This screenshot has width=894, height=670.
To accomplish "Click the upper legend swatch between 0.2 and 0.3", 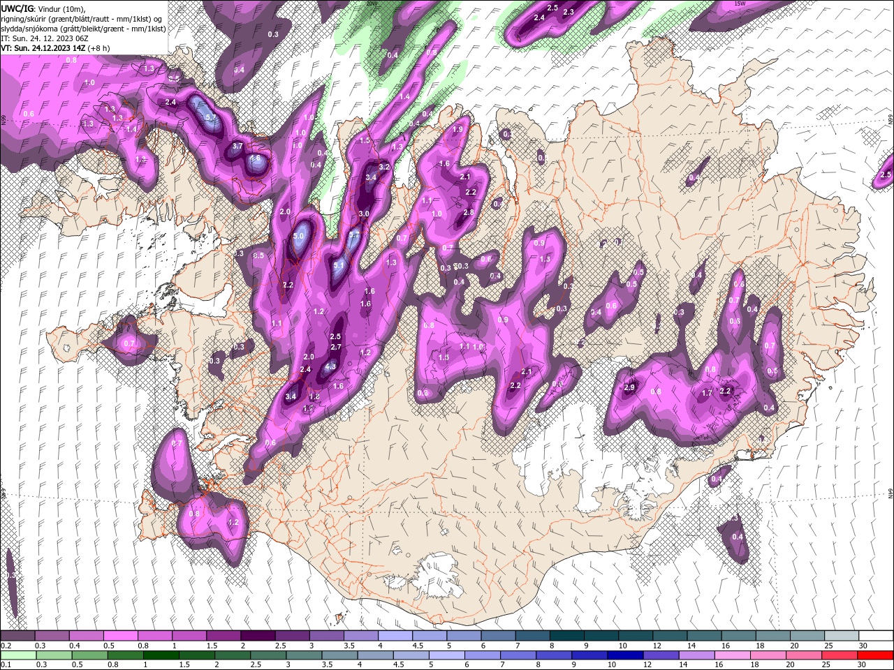I will [x=18, y=636].
